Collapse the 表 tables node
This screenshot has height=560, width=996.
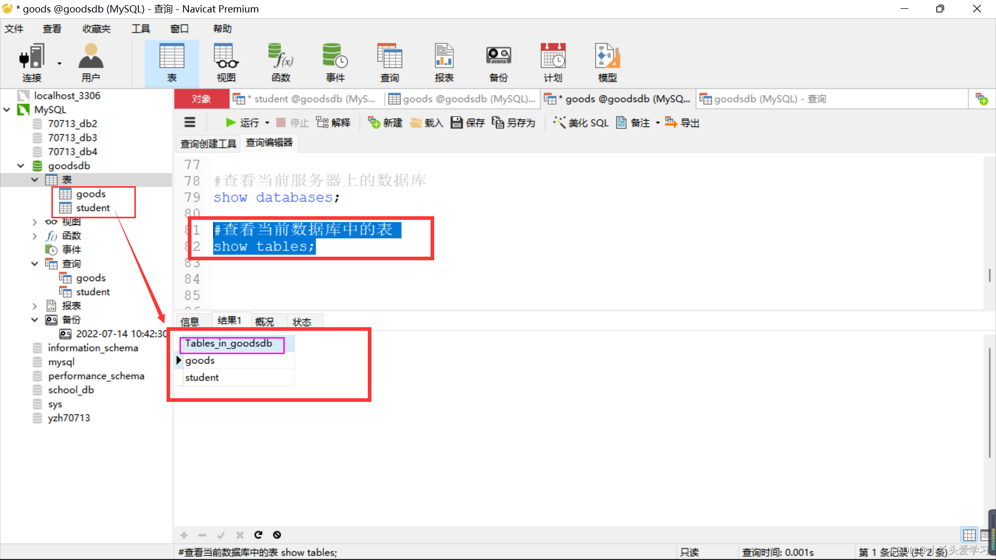[35, 179]
